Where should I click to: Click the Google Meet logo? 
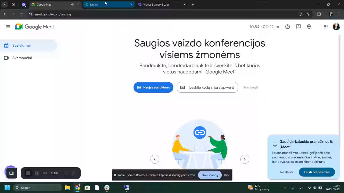coord(34,27)
